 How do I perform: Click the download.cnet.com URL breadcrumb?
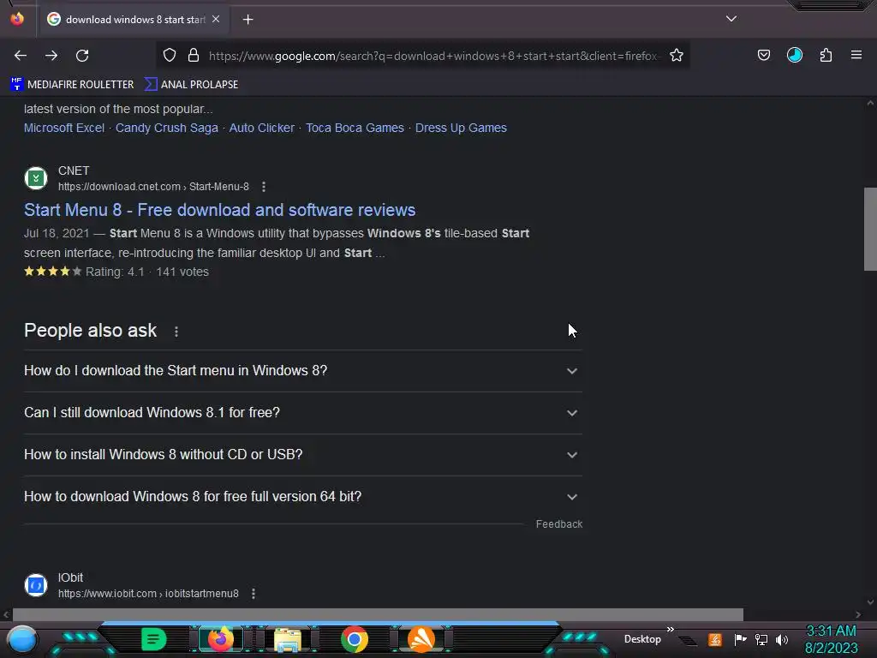(x=153, y=187)
